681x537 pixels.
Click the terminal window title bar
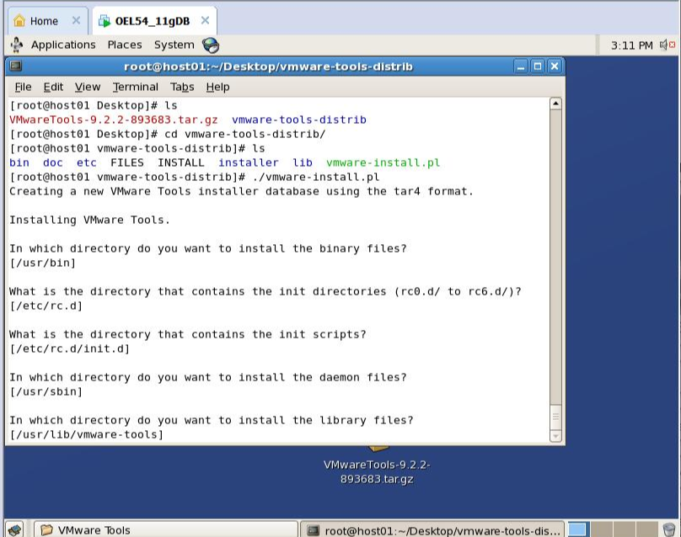click(268, 66)
